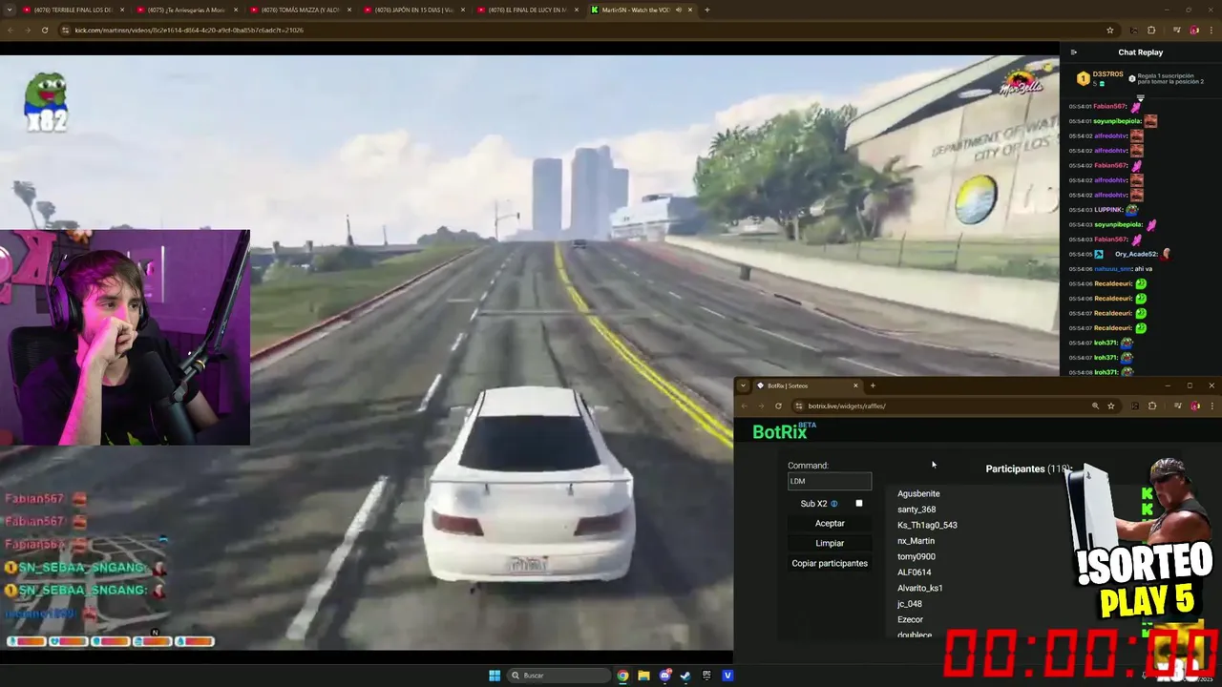Bookmark the Kick video page with the star
The height and width of the screenshot is (687, 1222).
[x=1109, y=30]
